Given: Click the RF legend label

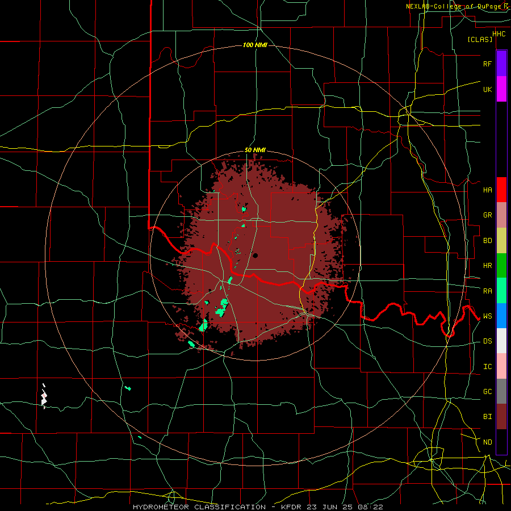Looking at the screenshot, I should (487, 64).
